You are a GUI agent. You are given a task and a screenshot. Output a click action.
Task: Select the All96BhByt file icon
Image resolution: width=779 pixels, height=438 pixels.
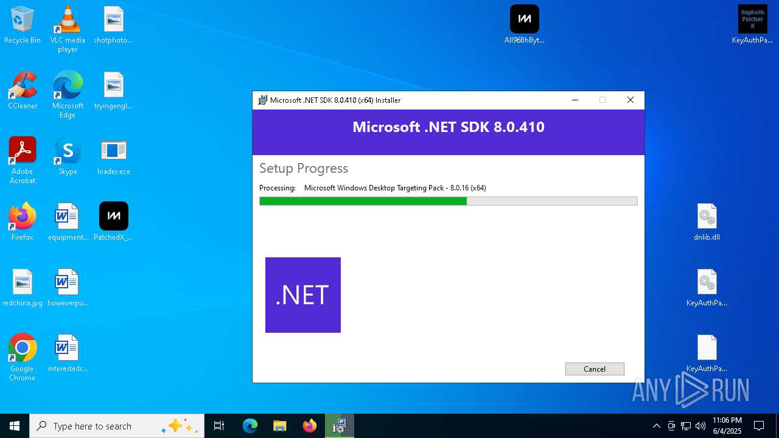(524, 26)
